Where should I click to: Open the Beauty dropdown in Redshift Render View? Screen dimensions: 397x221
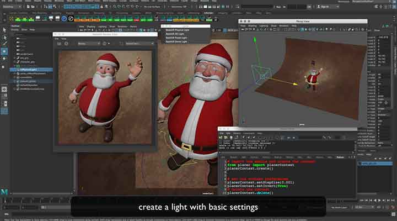click(x=89, y=43)
